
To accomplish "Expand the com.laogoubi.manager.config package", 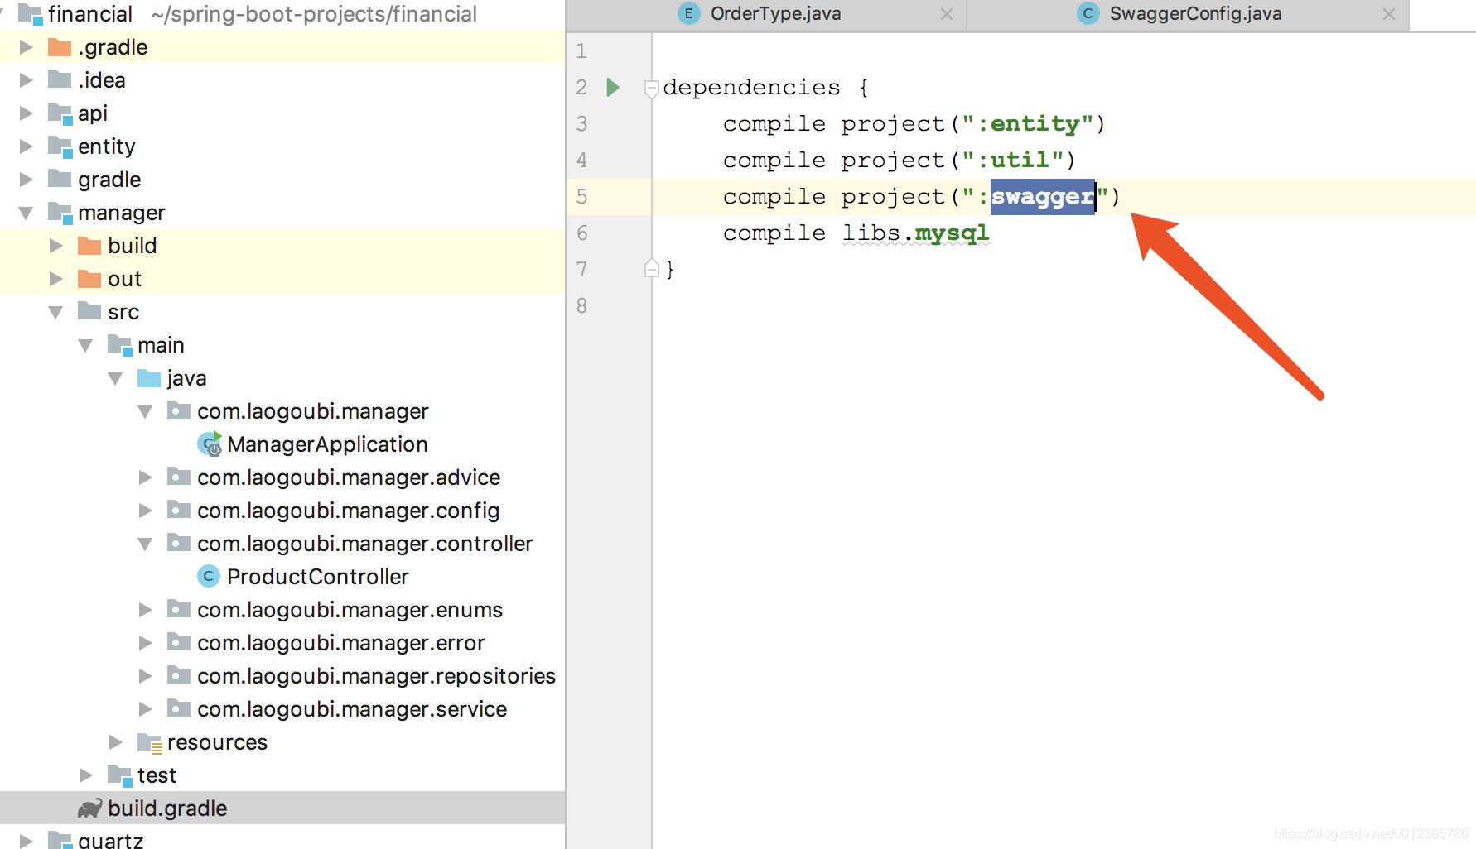I will (x=145, y=511).
